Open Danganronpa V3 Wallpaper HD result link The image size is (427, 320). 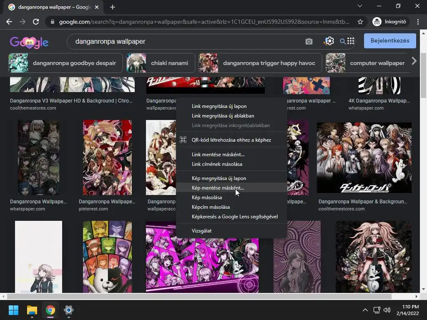click(71, 101)
